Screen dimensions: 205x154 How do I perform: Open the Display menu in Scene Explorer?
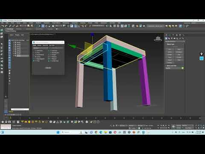(17, 35)
